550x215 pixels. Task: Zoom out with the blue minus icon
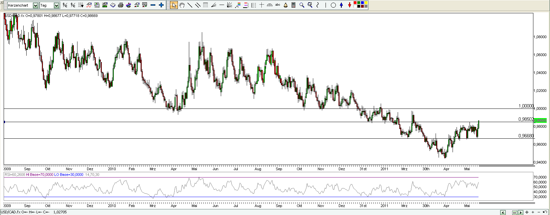click(153, 5)
